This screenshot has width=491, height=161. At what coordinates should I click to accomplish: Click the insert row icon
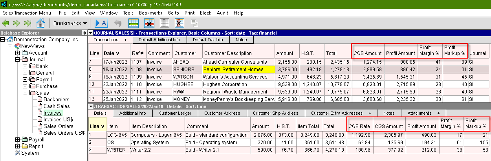point(134,23)
